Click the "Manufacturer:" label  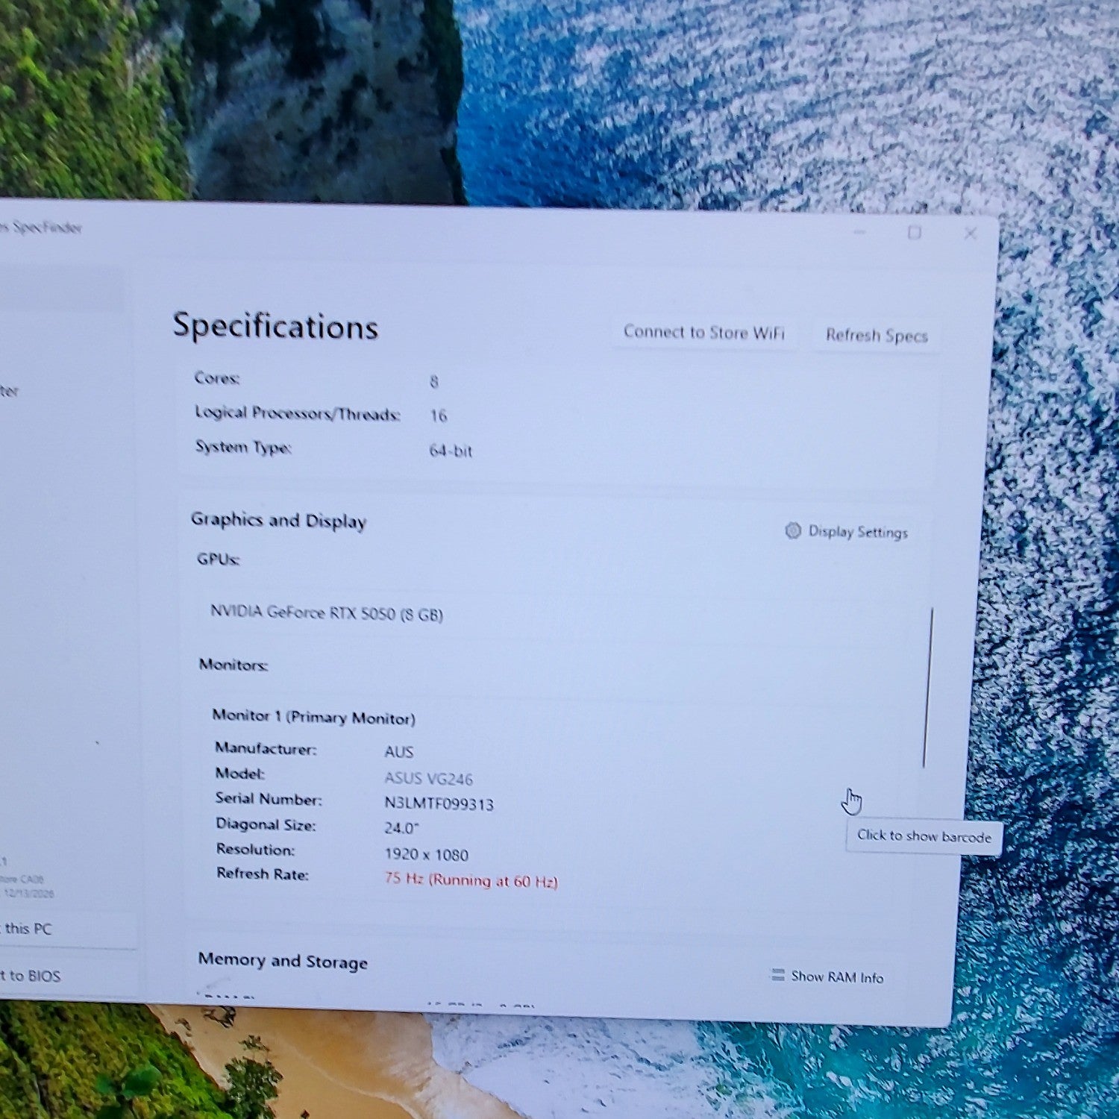tap(266, 748)
